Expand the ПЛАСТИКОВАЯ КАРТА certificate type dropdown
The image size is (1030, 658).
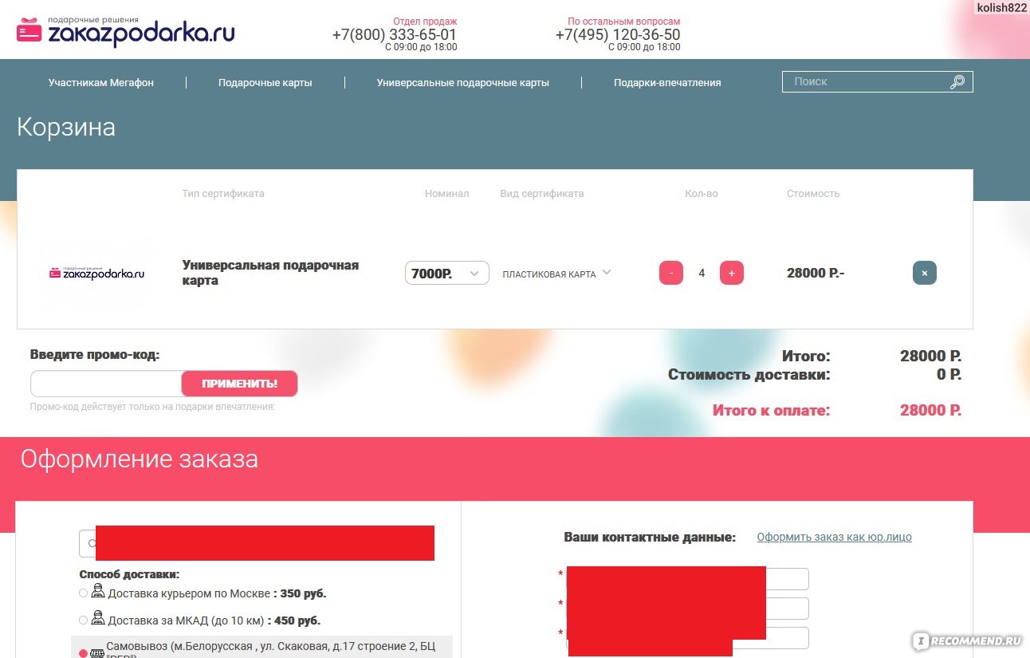point(556,274)
